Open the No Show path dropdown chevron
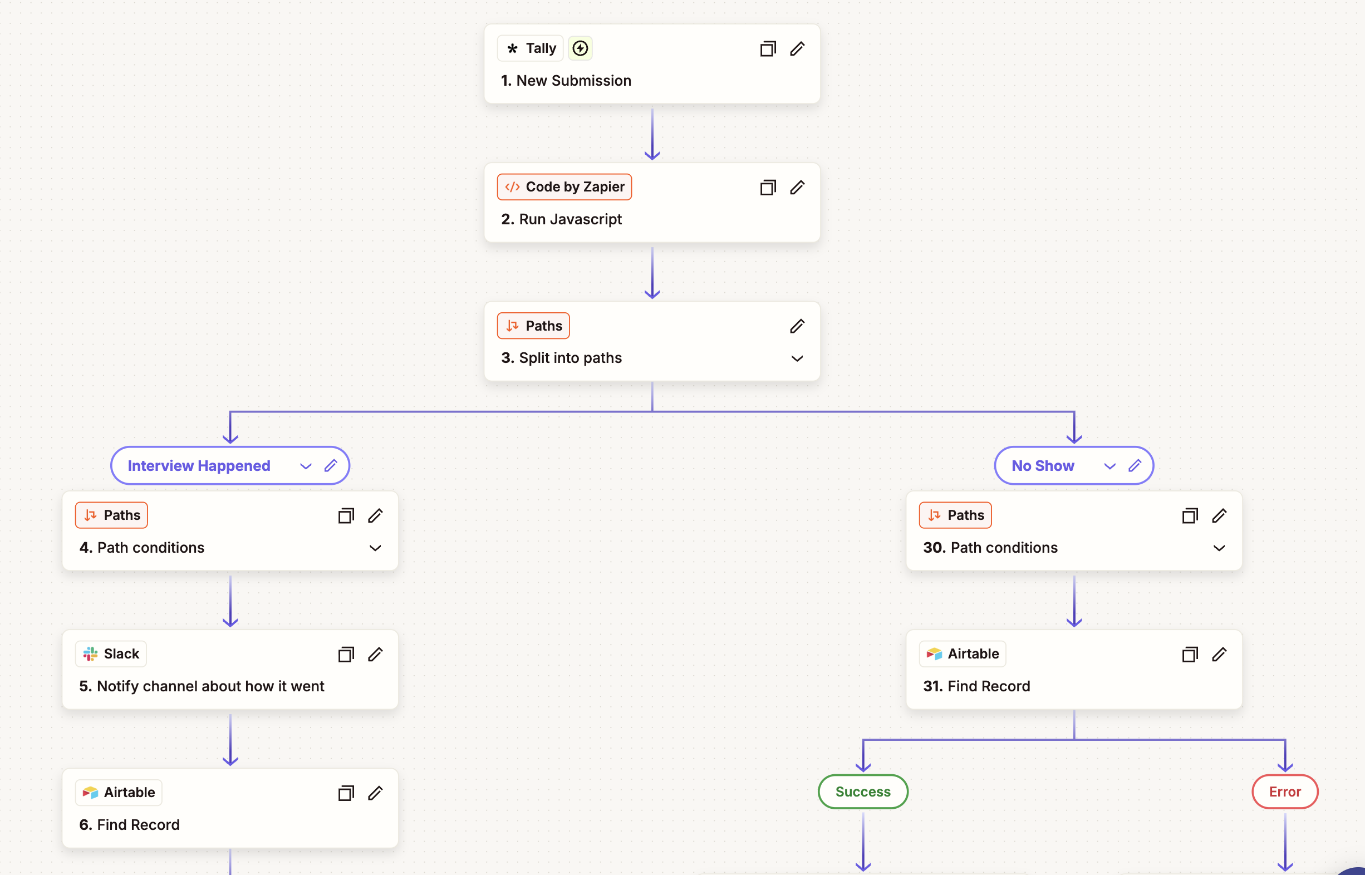The height and width of the screenshot is (875, 1365). [1110, 466]
